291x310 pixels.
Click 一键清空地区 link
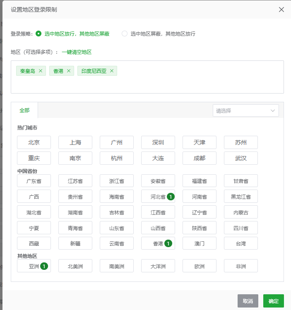(77, 52)
